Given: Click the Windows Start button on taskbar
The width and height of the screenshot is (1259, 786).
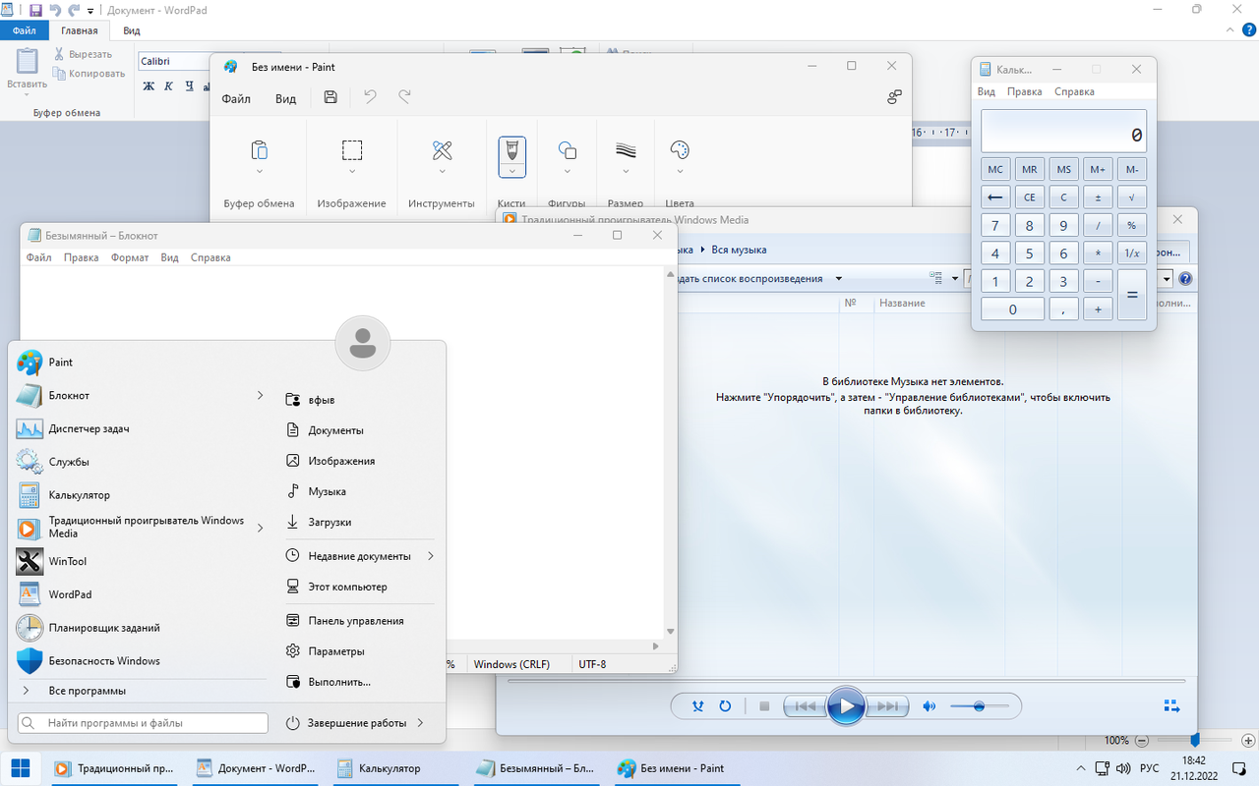Looking at the screenshot, I should [20, 768].
